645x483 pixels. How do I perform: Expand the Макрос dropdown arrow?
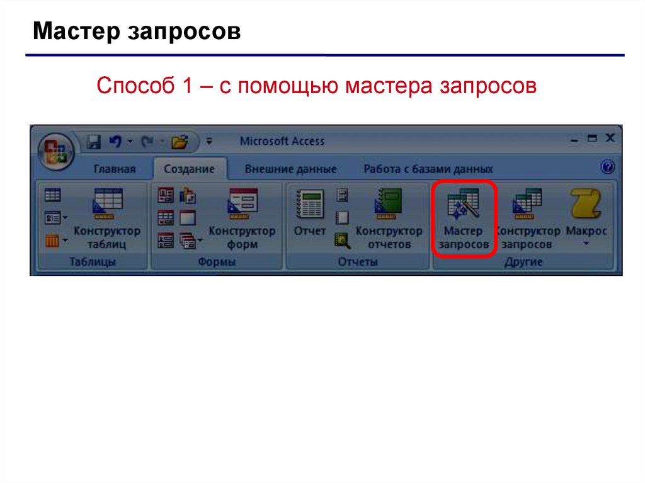point(586,244)
